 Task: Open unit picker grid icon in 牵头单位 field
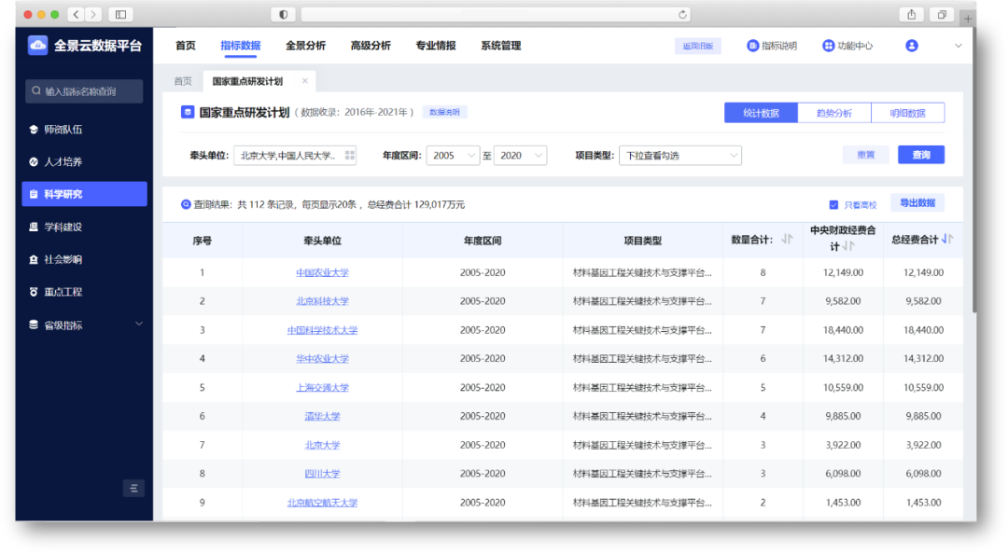[350, 156]
